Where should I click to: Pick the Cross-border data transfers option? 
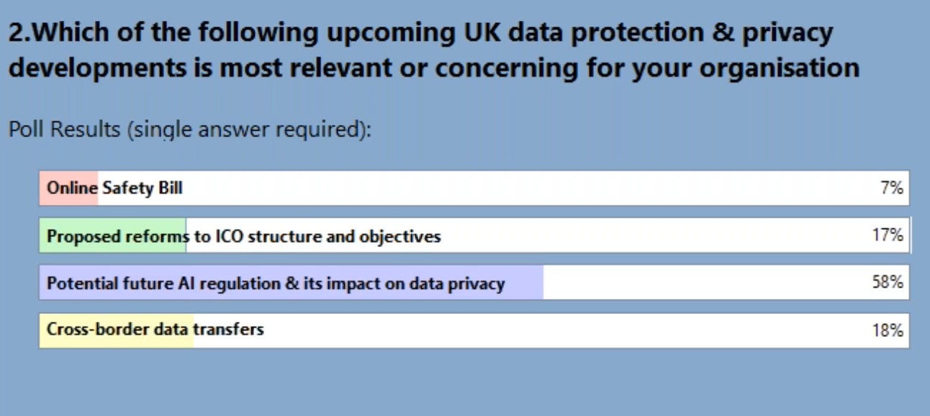tap(155, 331)
